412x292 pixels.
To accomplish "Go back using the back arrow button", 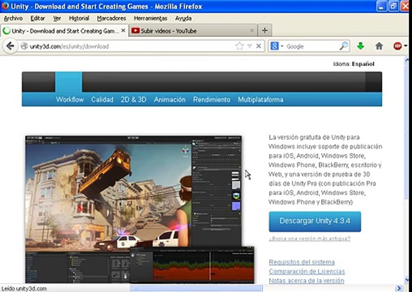I will [x=10, y=46].
